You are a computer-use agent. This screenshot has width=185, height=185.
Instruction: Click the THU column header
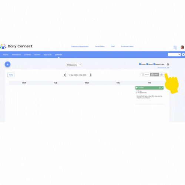click(x=118, y=83)
